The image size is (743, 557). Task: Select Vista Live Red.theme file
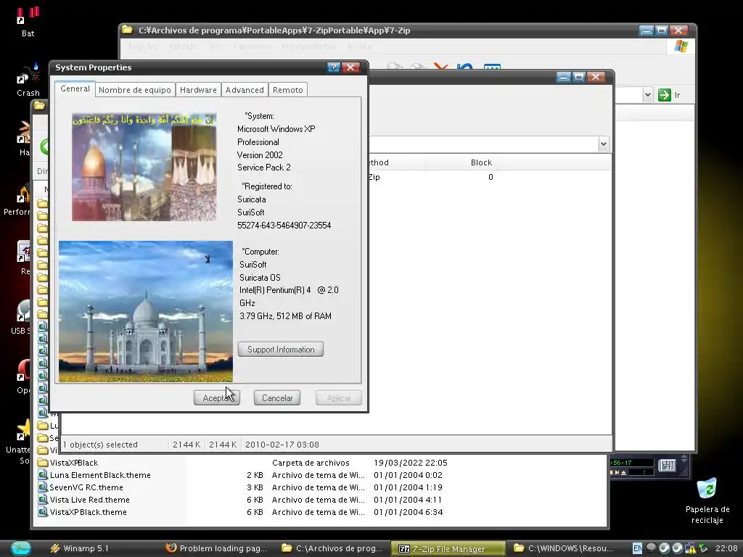click(x=89, y=500)
